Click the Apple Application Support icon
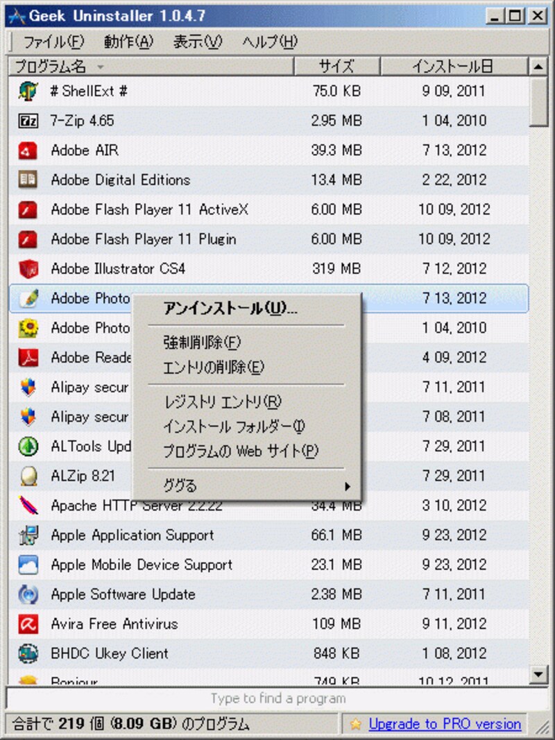This screenshot has width=555, height=740. click(28, 535)
